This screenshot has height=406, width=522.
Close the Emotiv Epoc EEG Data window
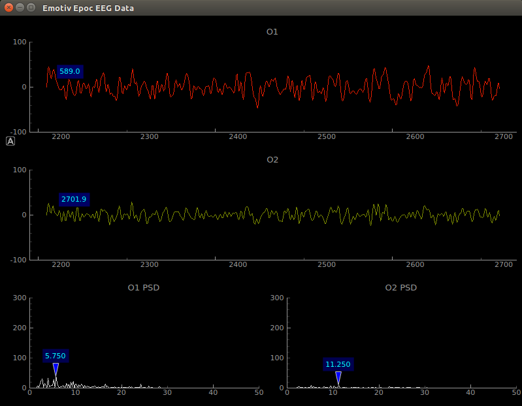click(x=8, y=8)
